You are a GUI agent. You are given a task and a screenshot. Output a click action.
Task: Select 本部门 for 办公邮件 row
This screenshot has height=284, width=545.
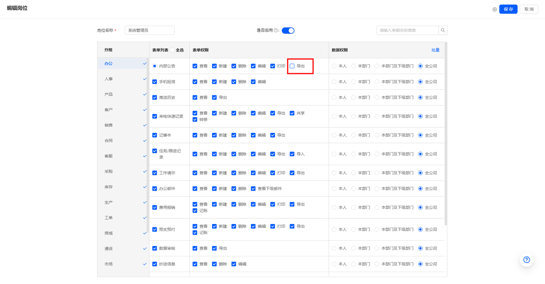[353, 189]
